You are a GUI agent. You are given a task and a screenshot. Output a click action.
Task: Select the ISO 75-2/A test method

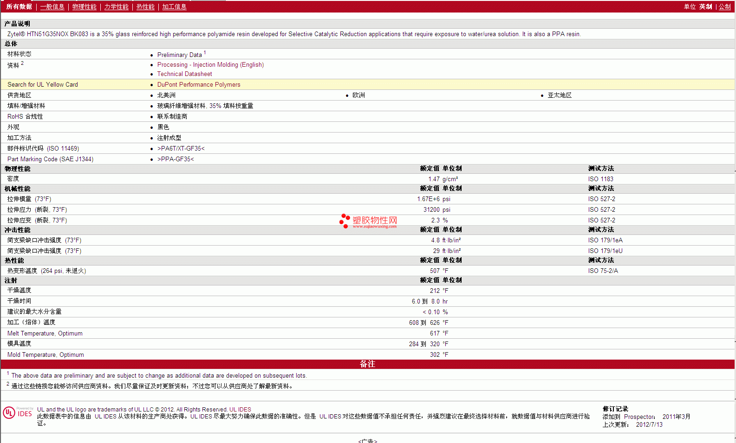click(x=603, y=271)
